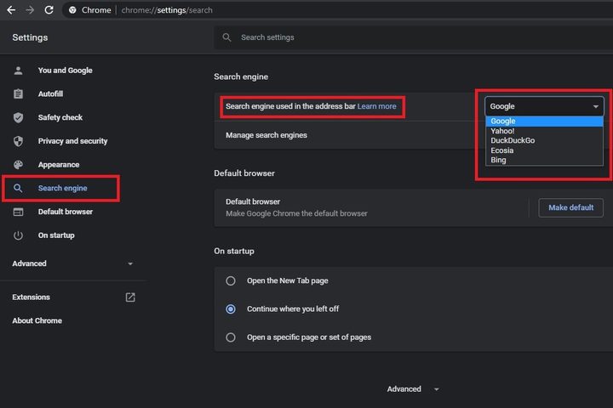The image size is (613, 408).
Task: Click the browser forward arrow
Action: coord(30,9)
